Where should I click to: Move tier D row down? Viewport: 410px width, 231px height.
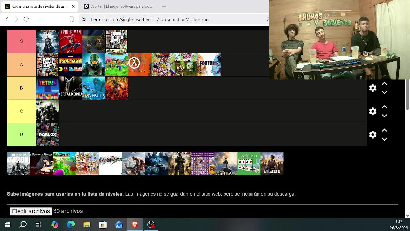[x=384, y=139]
